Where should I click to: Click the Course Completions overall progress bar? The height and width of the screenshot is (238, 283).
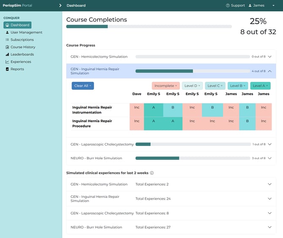click(149, 27)
